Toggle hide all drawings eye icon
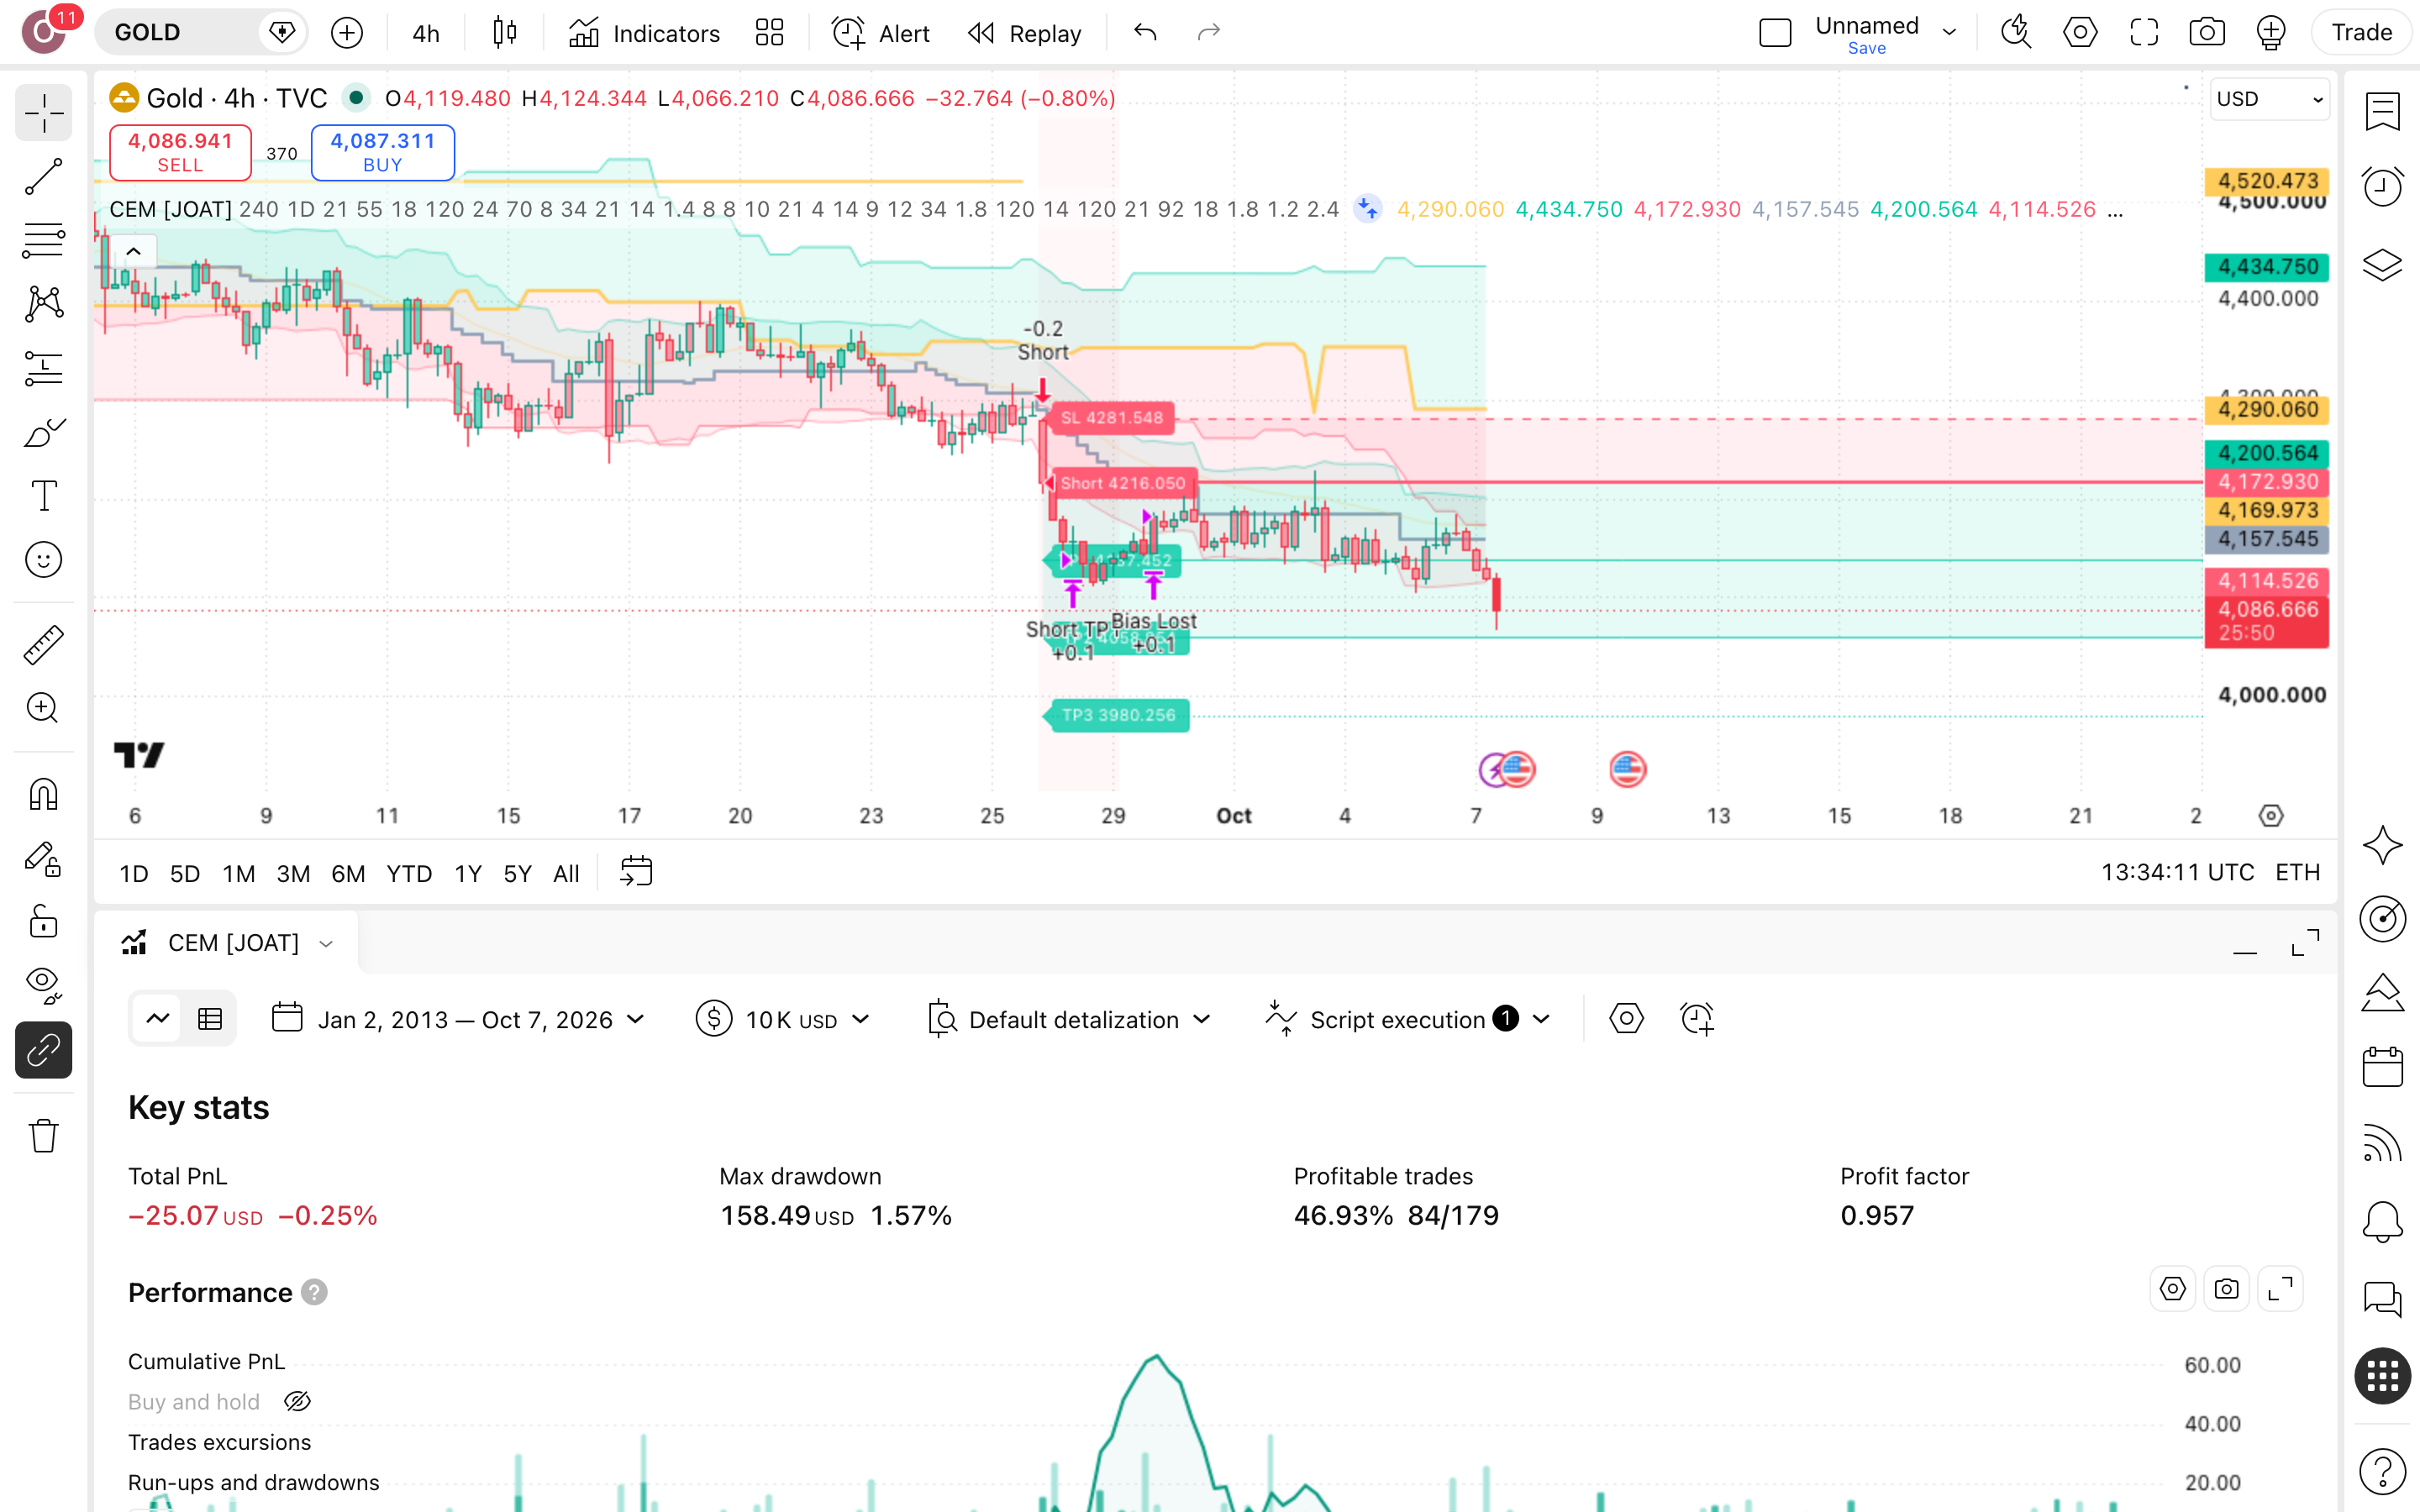This screenshot has height=1512, width=2420. click(x=44, y=985)
